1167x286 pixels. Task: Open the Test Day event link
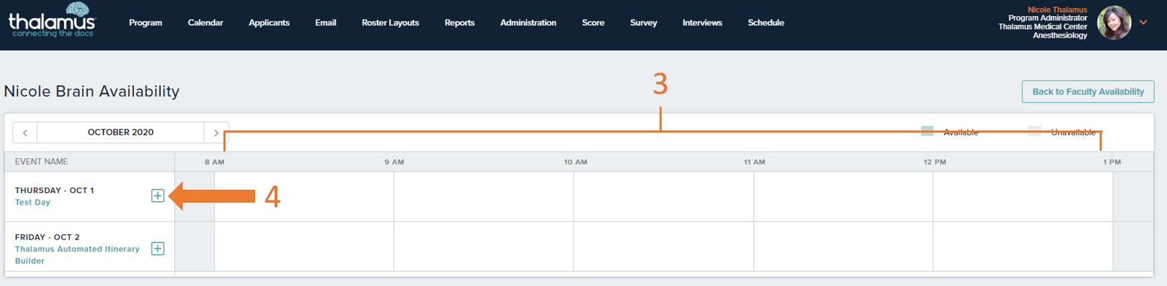(x=32, y=203)
